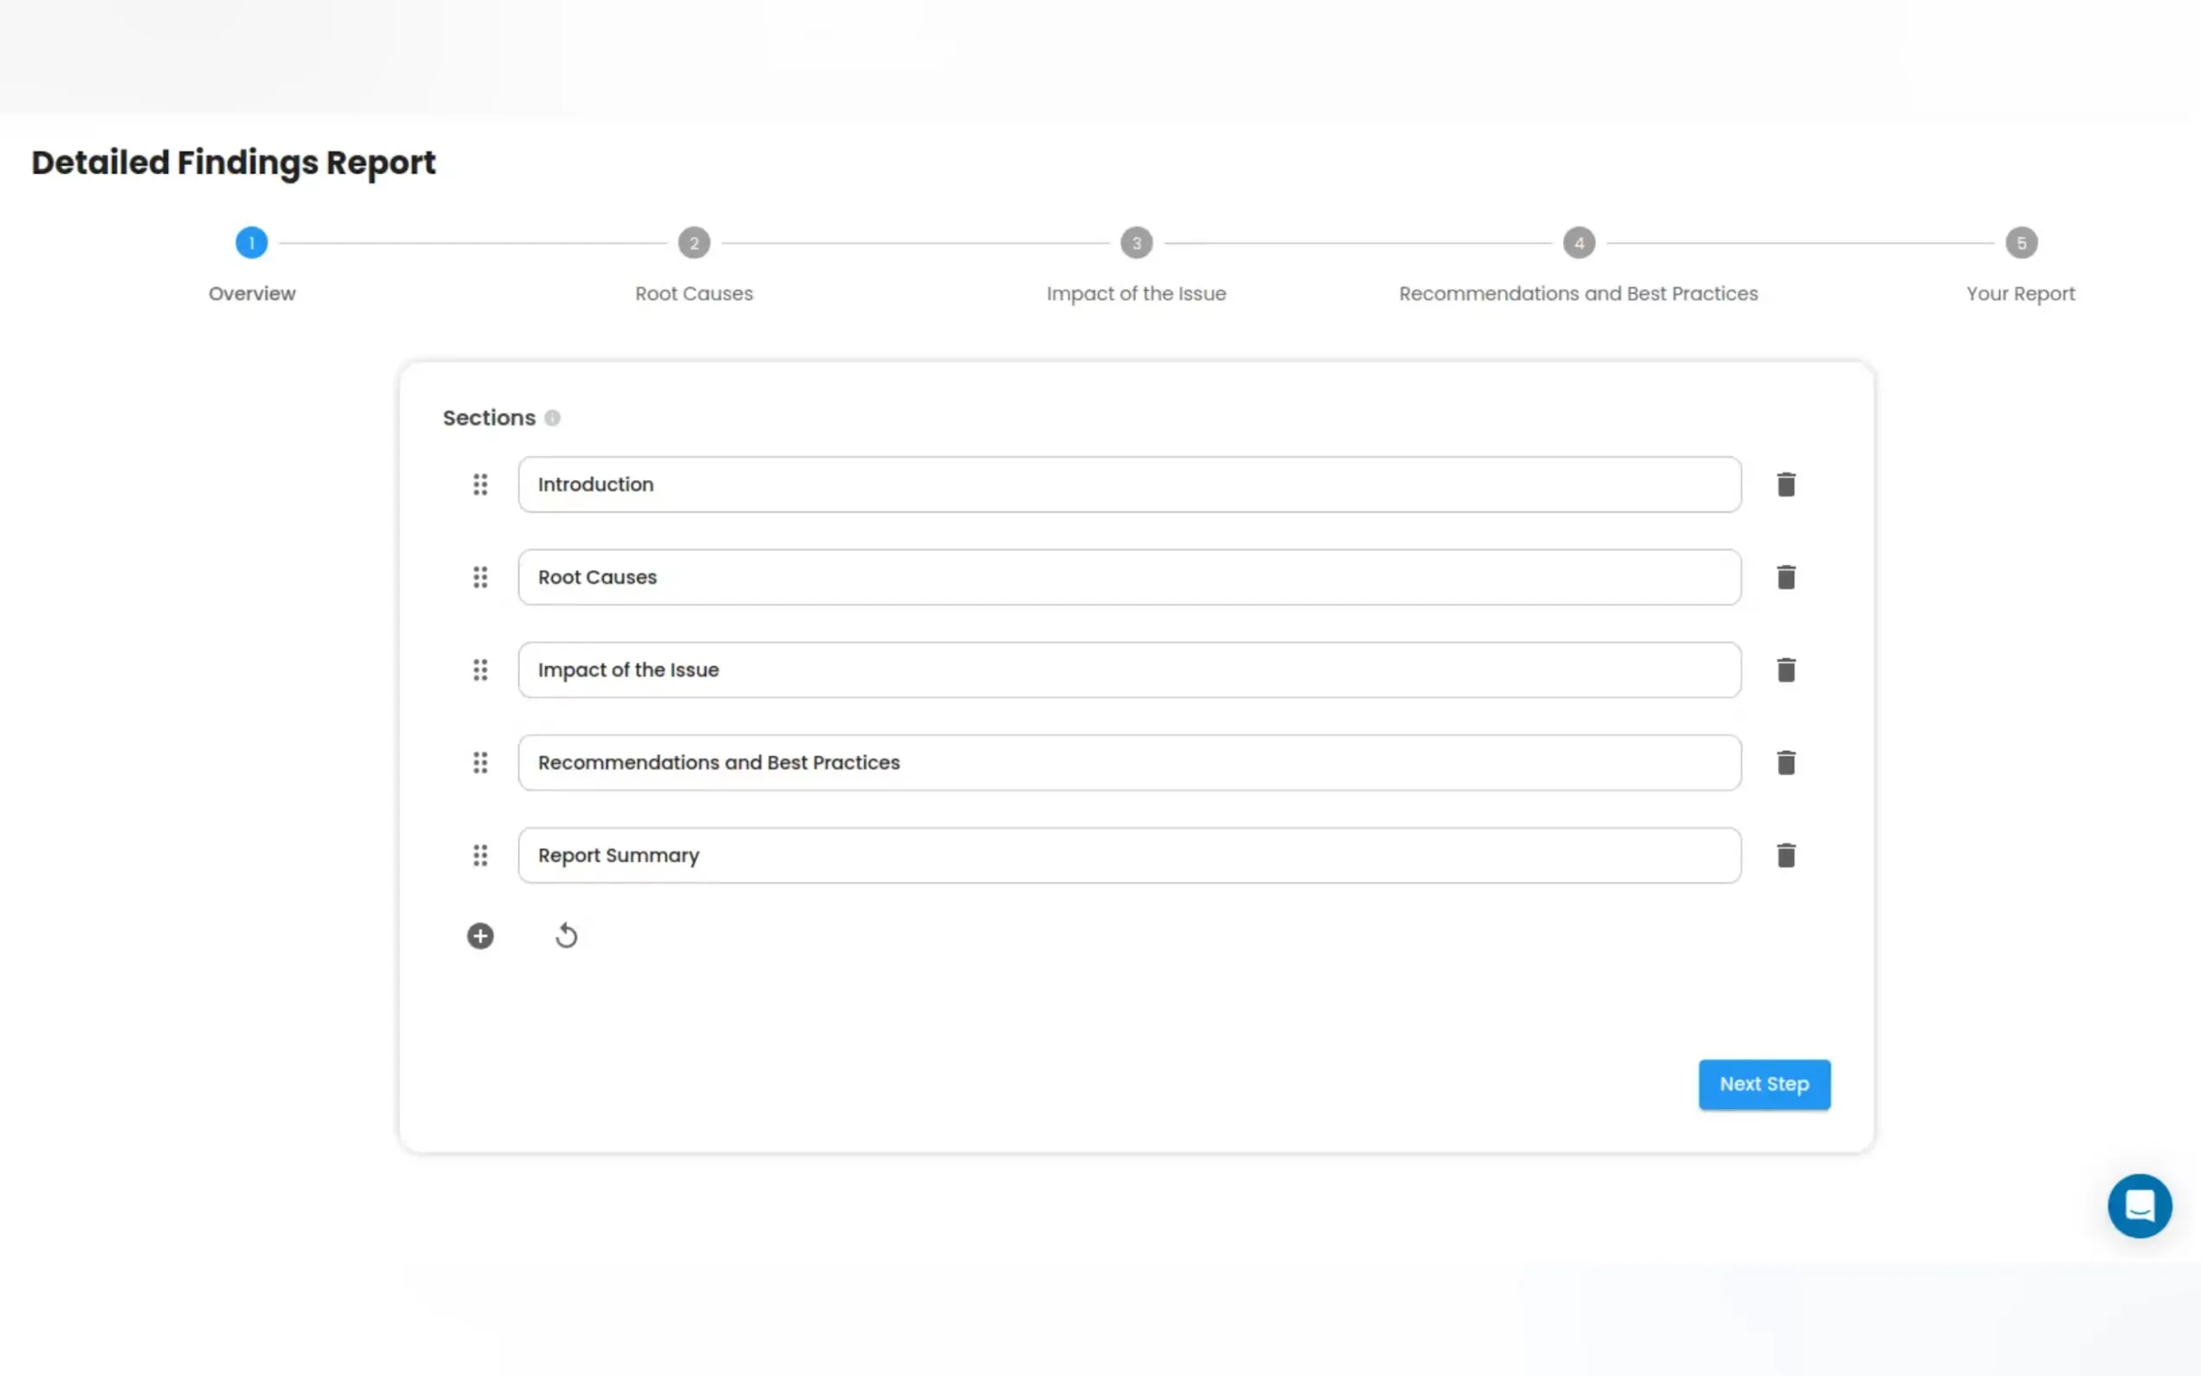The image size is (2201, 1376).
Task: Reset sections with the undo arrow icon
Action: [566, 936]
